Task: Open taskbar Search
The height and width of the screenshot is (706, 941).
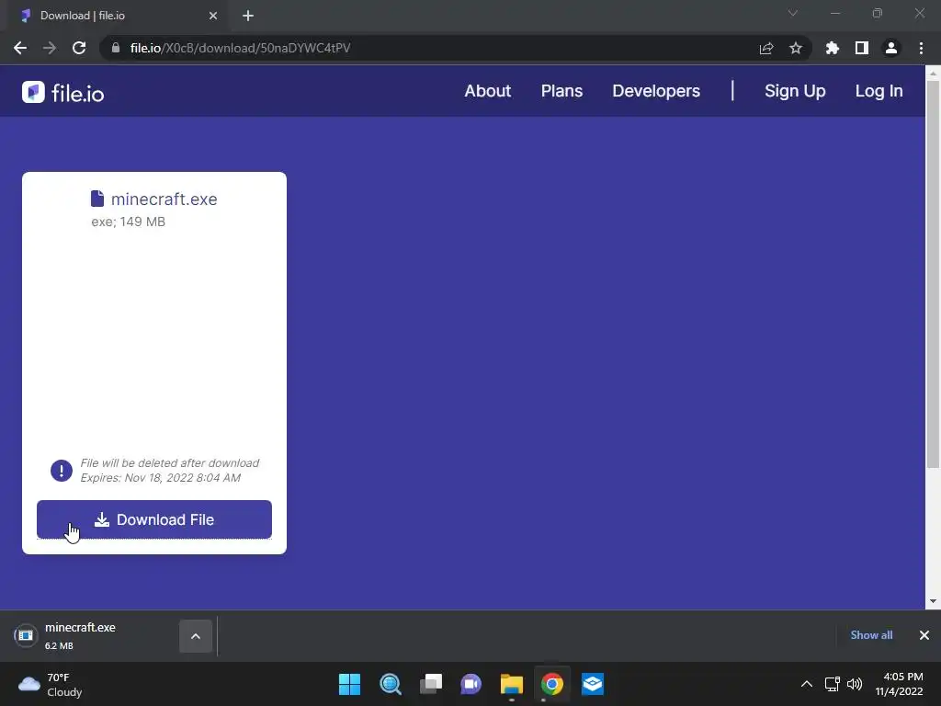Action: [x=390, y=684]
